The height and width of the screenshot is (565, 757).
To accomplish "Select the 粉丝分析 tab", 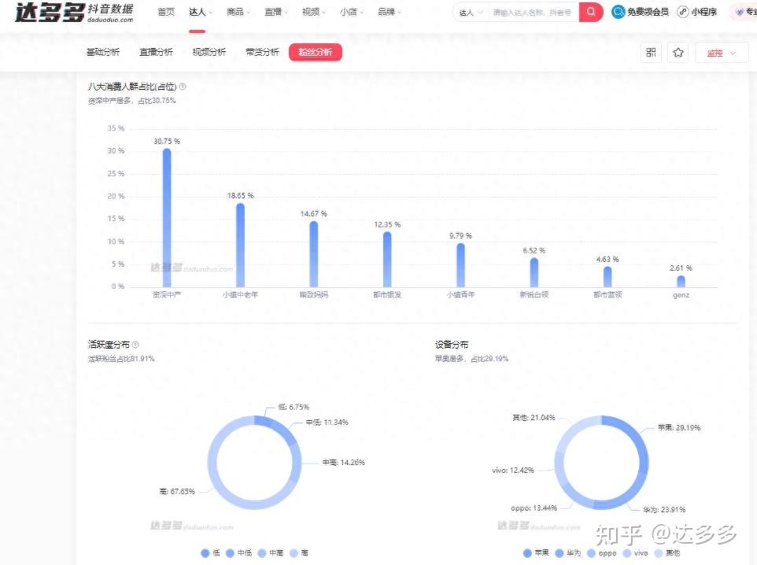I will pos(316,52).
